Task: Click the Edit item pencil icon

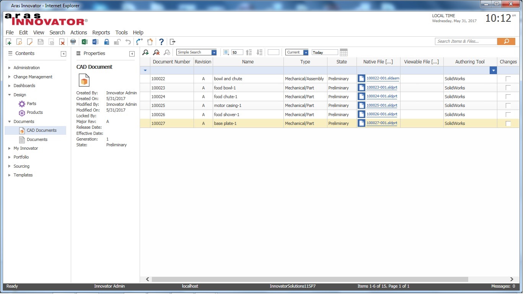Action: coord(30,42)
